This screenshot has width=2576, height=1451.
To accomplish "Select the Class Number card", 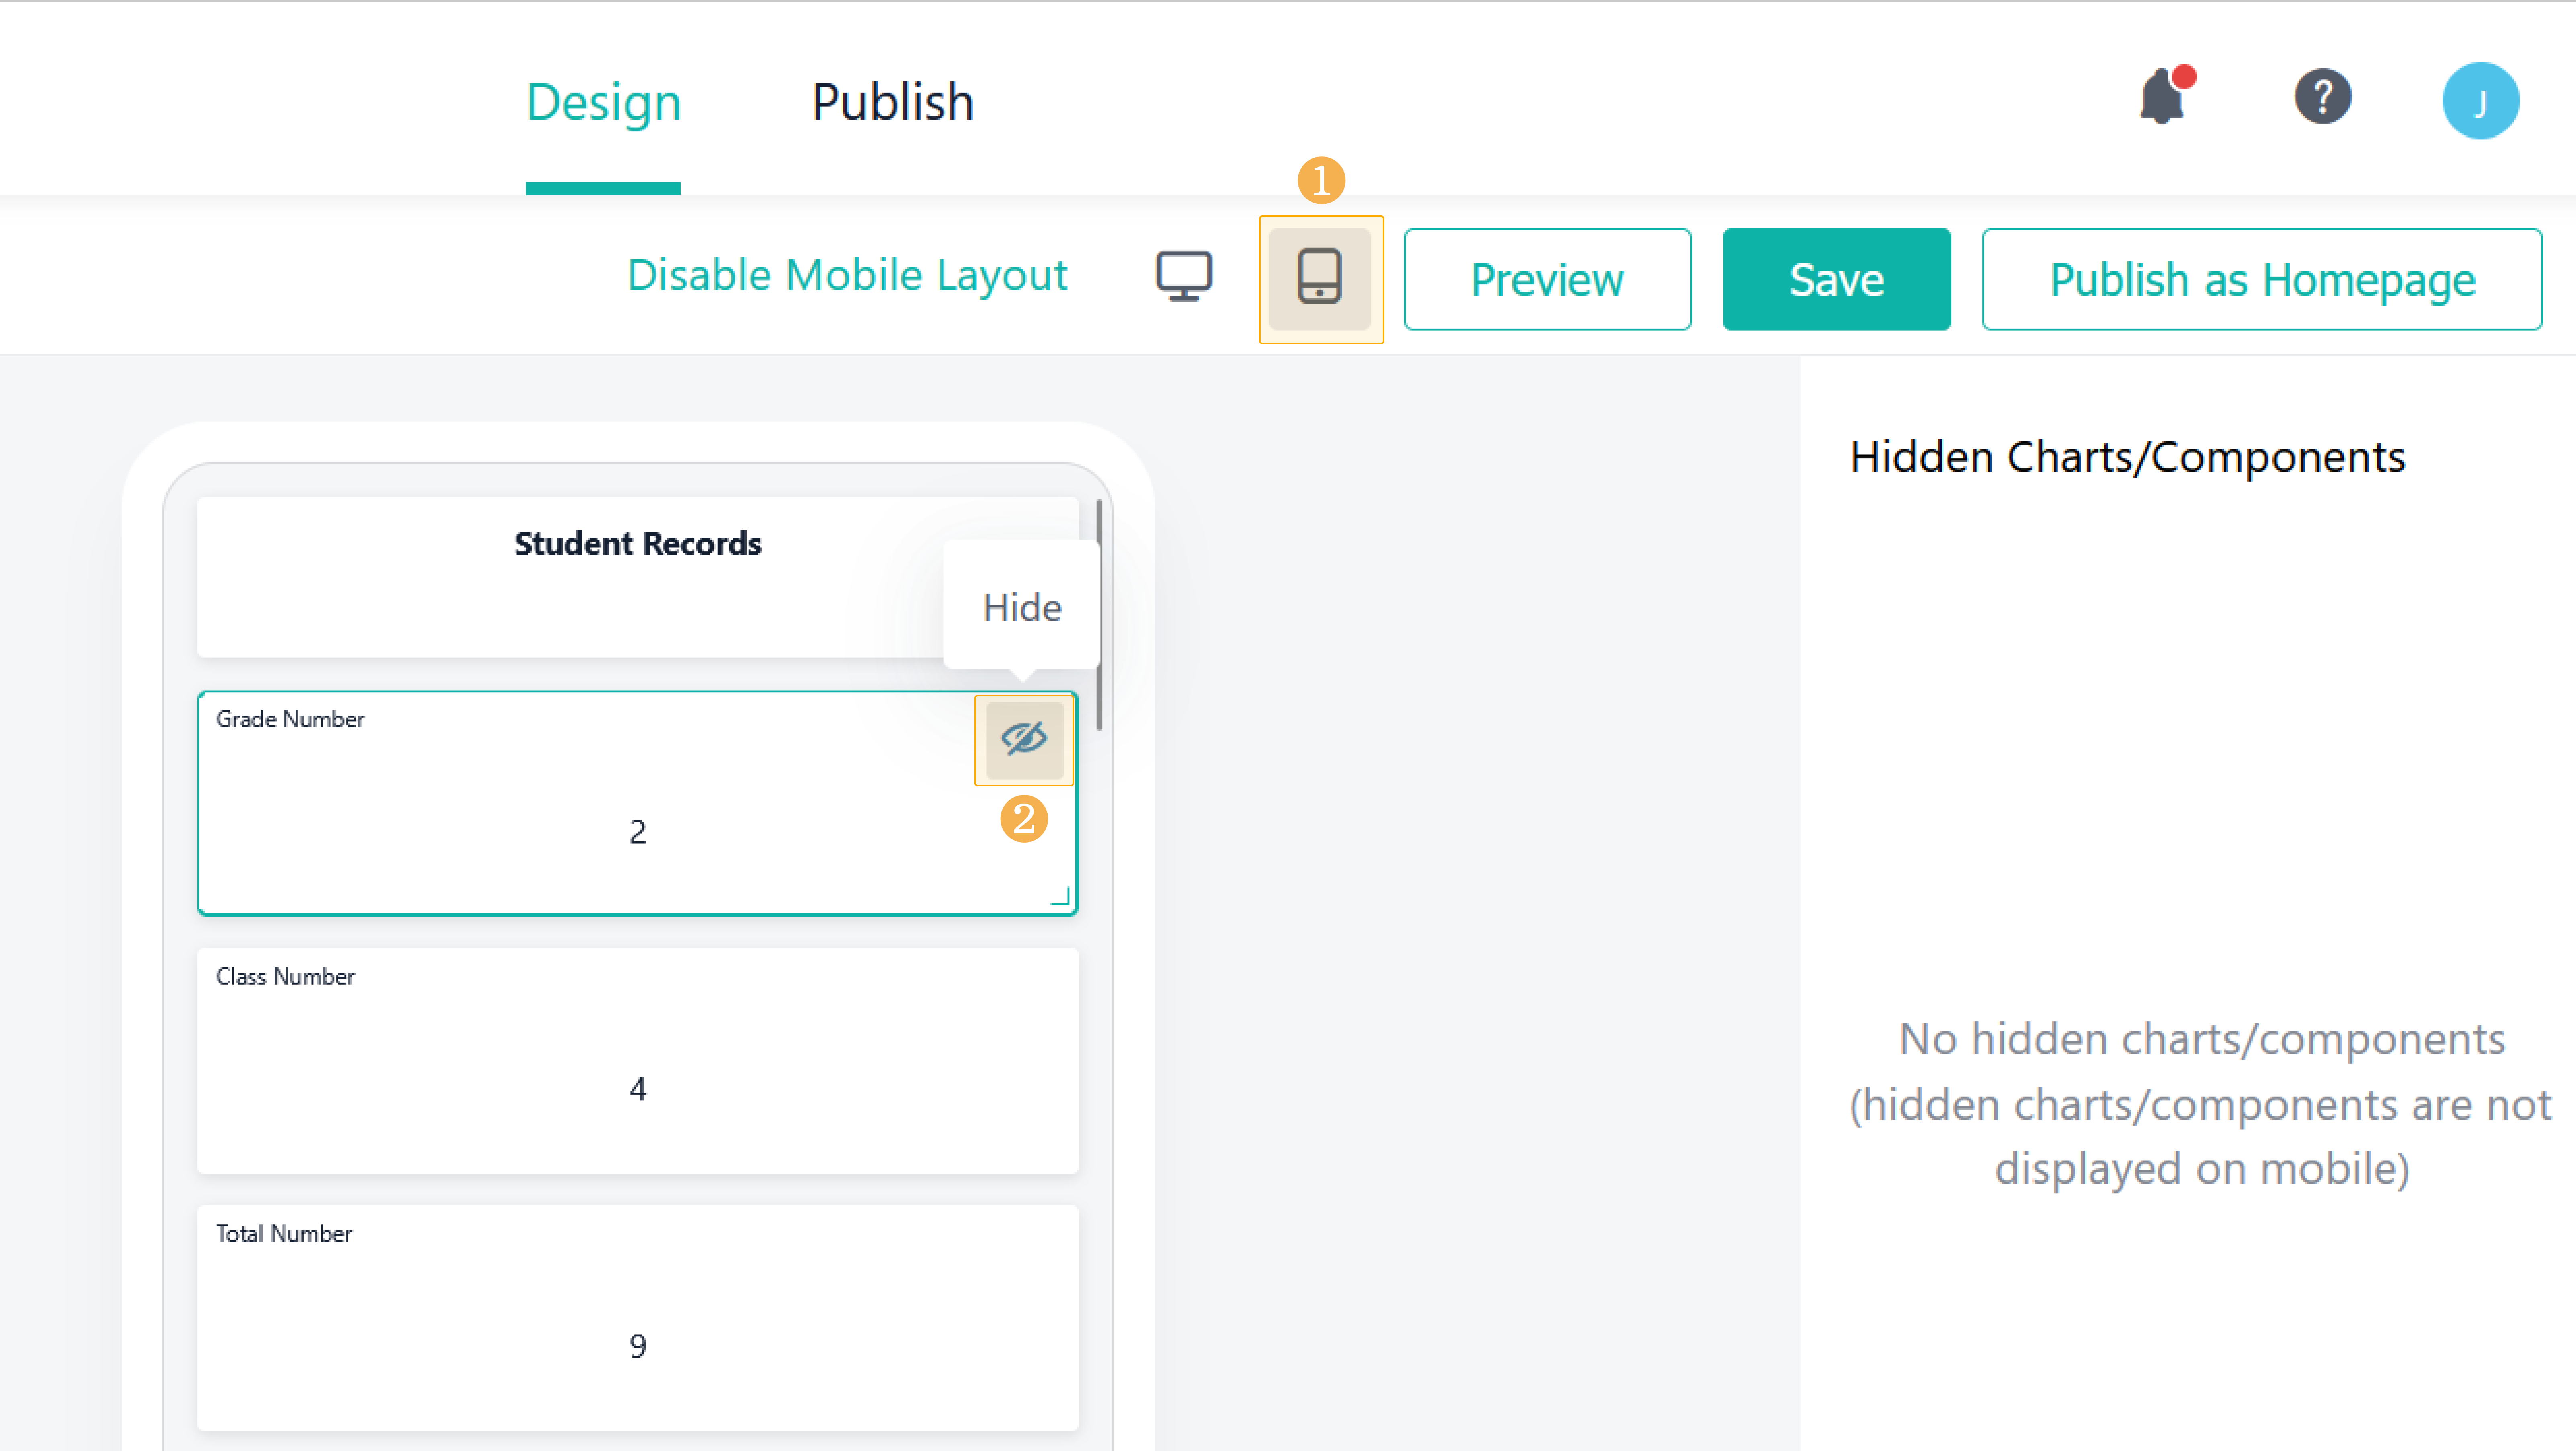I will pos(637,1060).
